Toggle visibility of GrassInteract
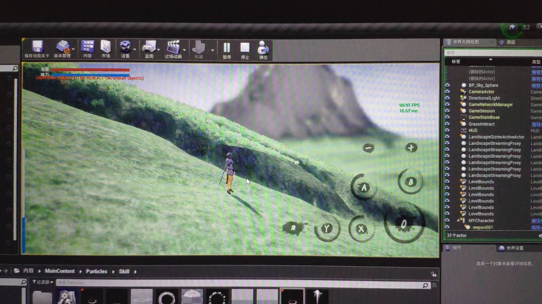The width and height of the screenshot is (542, 304). 447,124
